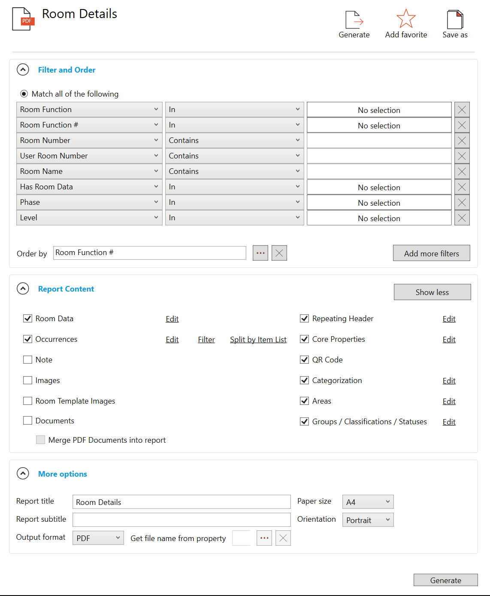Collapse the More options section
The width and height of the screenshot is (490, 596).
23,474
